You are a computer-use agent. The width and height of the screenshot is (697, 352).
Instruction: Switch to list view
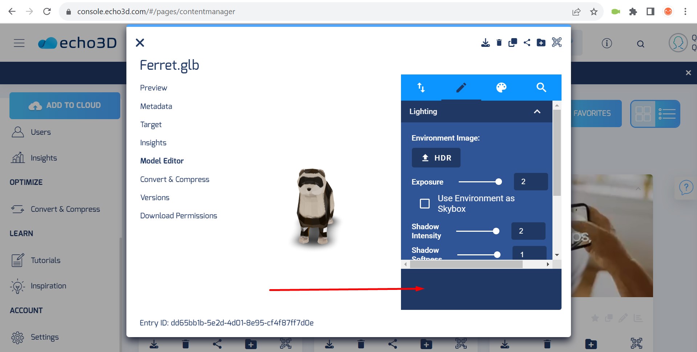(667, 114)
